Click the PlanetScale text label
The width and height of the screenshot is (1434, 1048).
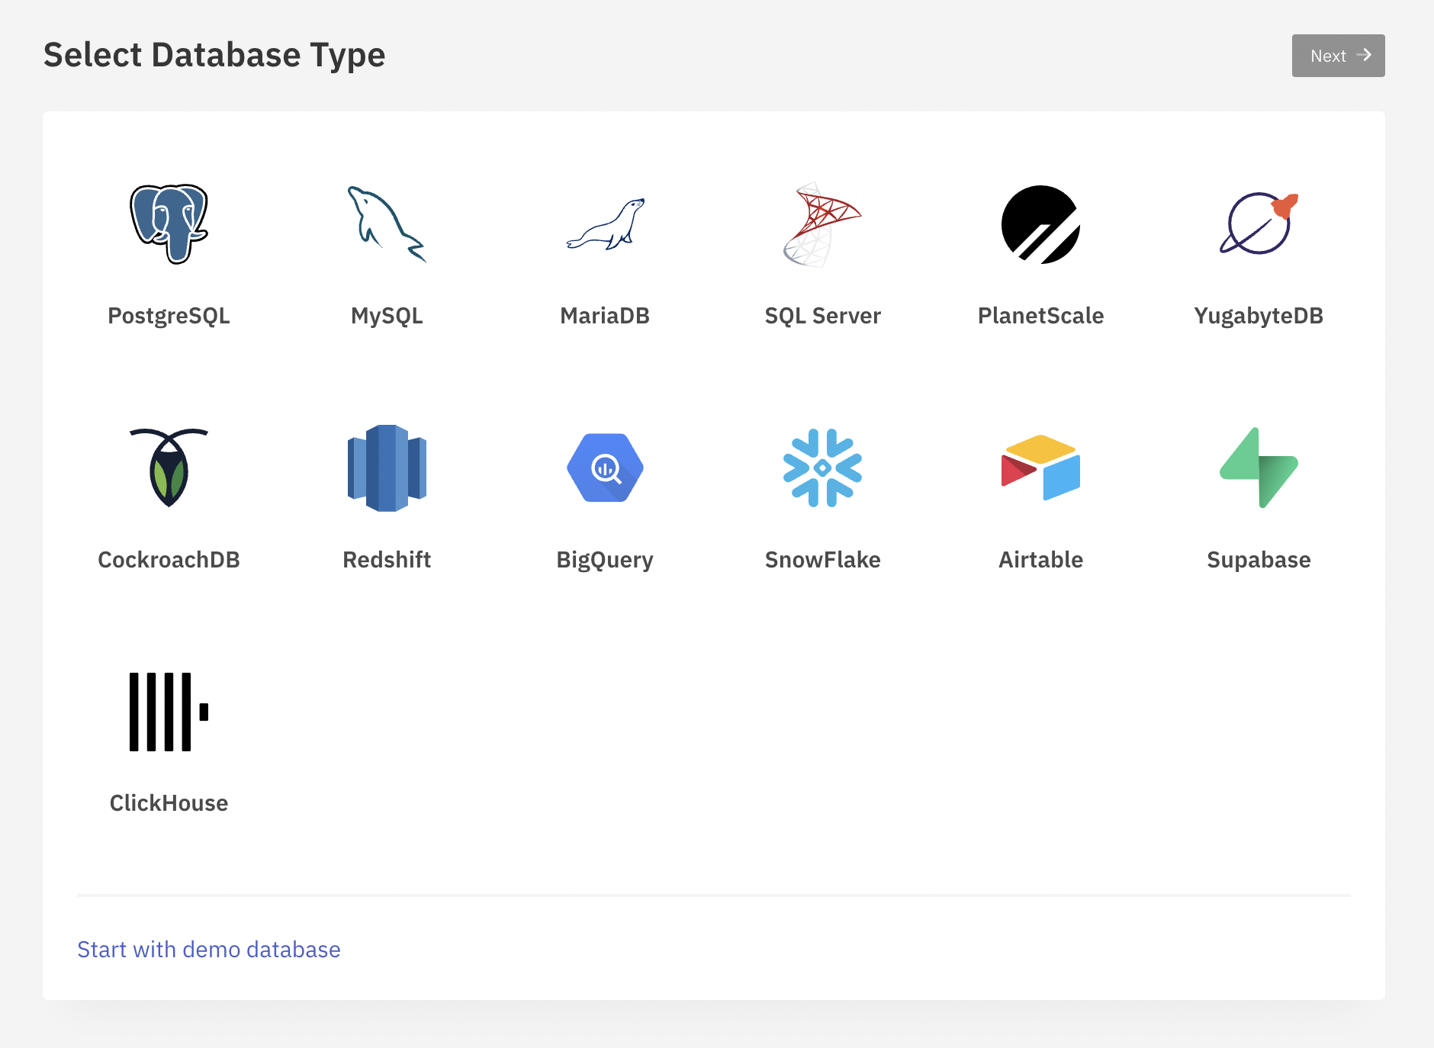(x=1040, y=316)
